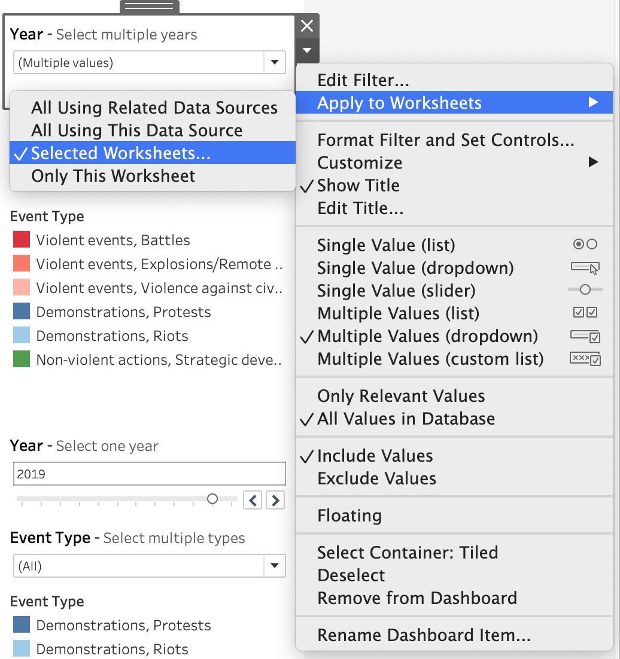Choose Edit Filter... from the menu
Screen dimensions: 620x659
point(363,80)
